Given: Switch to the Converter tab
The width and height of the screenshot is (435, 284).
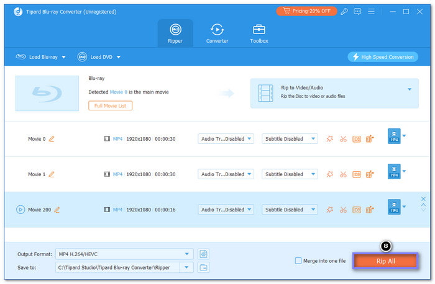Looking at the screenshot, I should 217,33.
